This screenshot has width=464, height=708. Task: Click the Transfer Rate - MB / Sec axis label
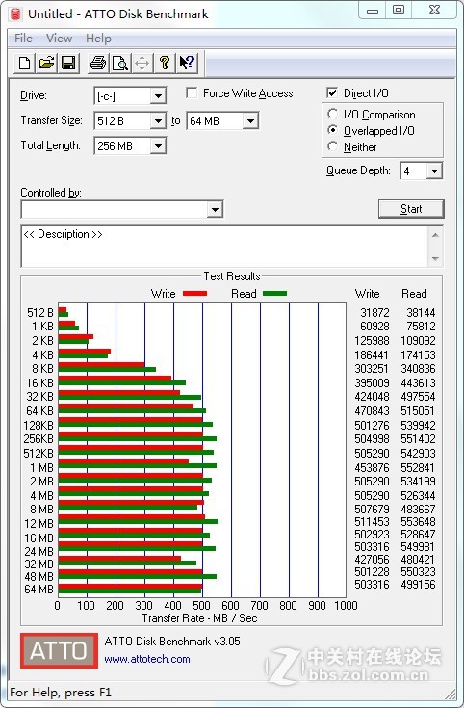pyautogui.click(x=199, y=618)
